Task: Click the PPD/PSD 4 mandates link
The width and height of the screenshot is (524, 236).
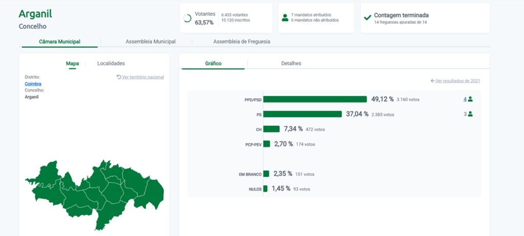Action: pyautogui.click(x=465, y=99)
